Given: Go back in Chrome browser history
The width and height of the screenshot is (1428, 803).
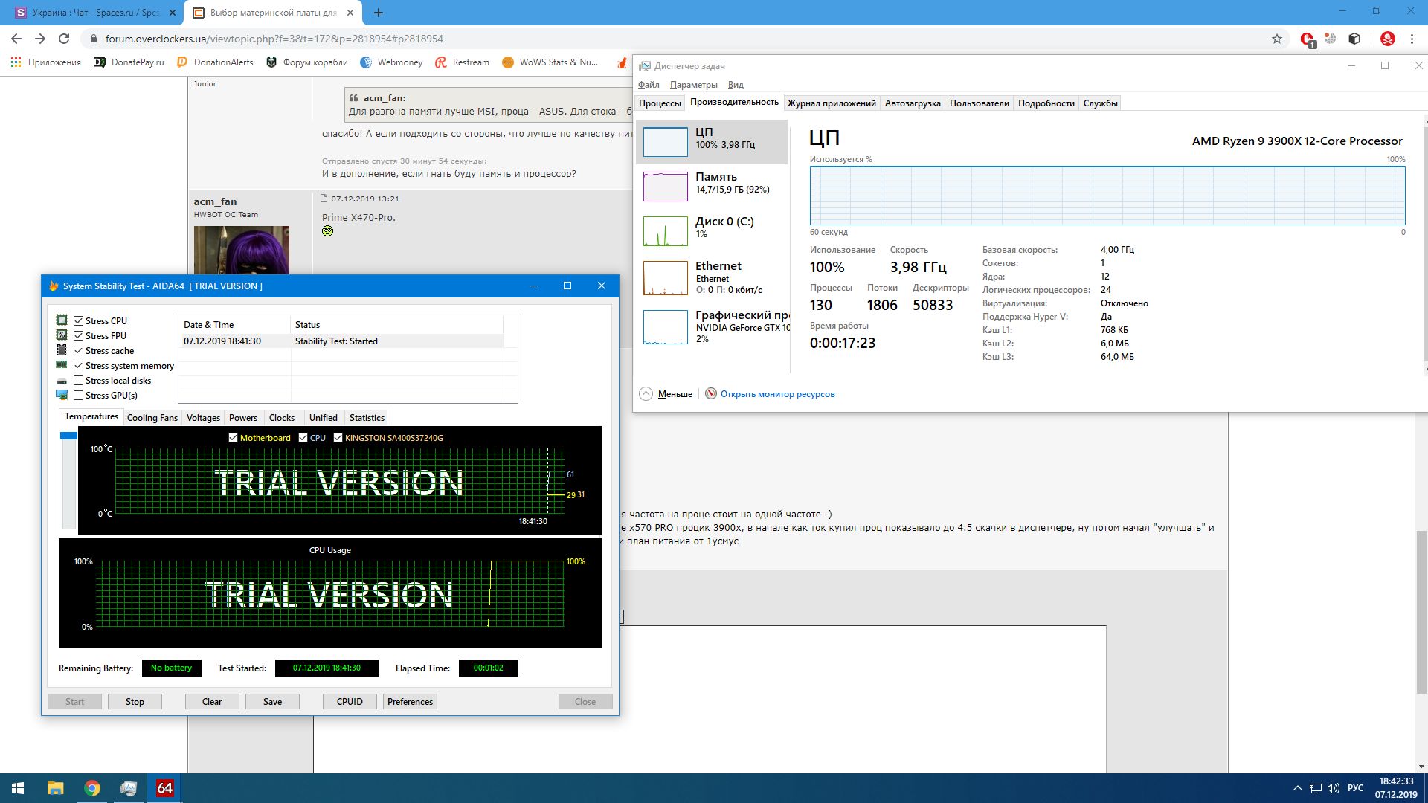Looking at the screenshot, I should pyautogui.click(x=16, y=39).
